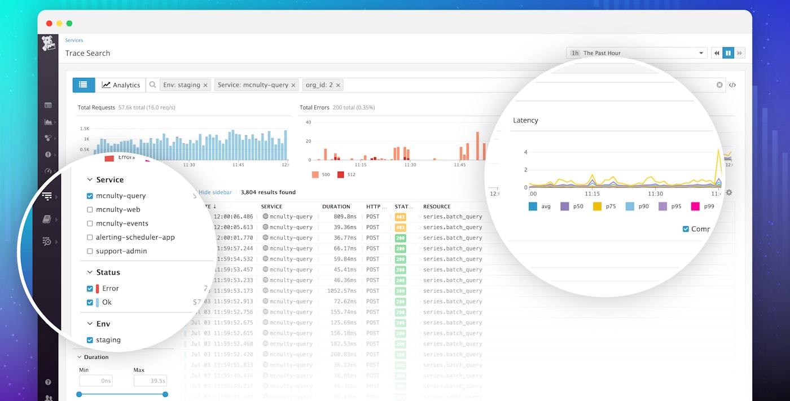Uncheck the Error status filter

point(90,288)
